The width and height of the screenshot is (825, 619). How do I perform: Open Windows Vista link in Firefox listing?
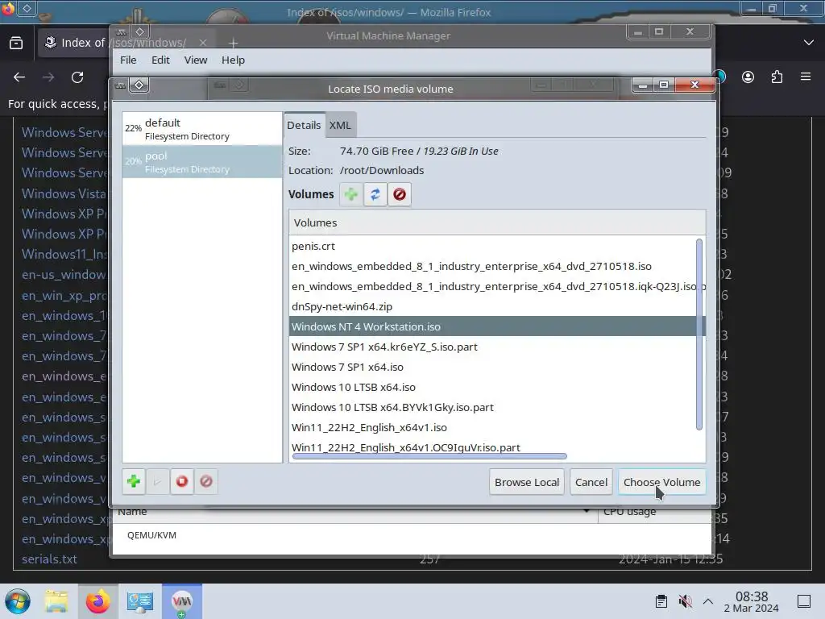point(64,193)
